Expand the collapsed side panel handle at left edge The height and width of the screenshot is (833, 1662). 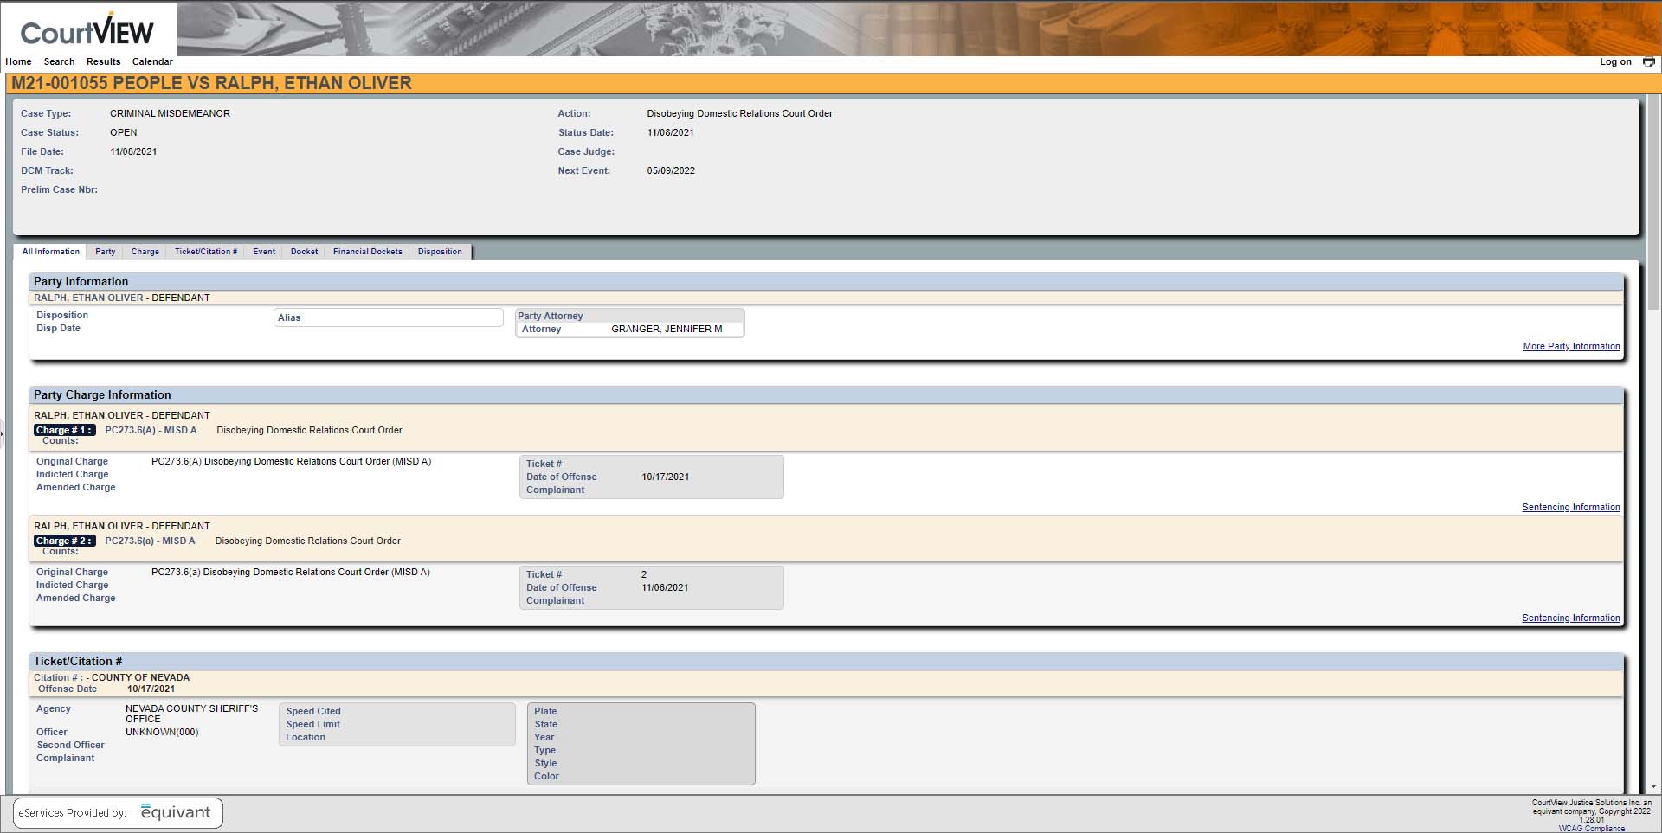3,433
